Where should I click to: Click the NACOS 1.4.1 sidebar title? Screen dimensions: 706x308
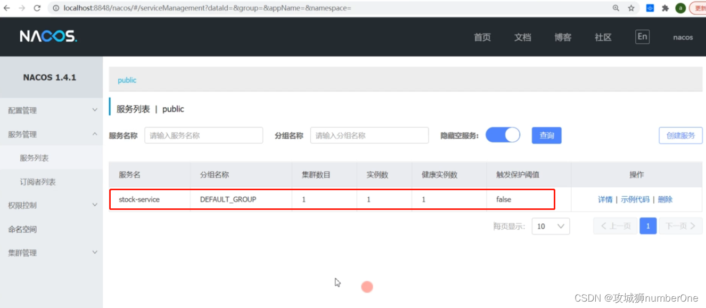coord(50,77)
